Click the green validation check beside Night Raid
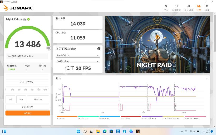Viewport: 216px width, 135px height. [x=28, y=19]
